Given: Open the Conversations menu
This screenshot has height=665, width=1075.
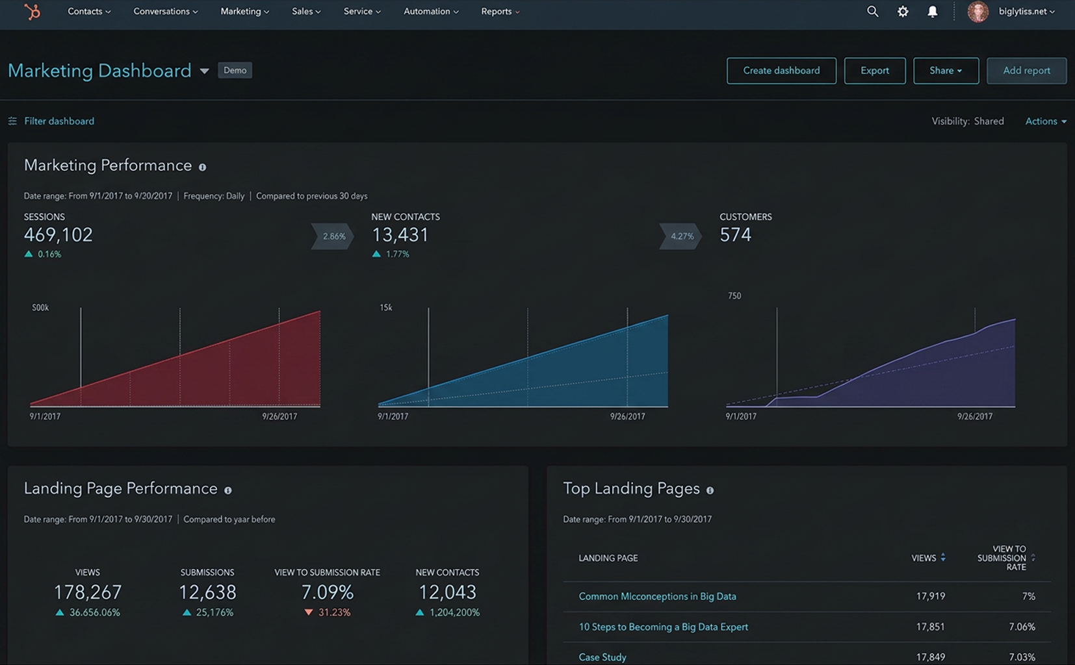Looking at the screenshot, I should 166,12.
